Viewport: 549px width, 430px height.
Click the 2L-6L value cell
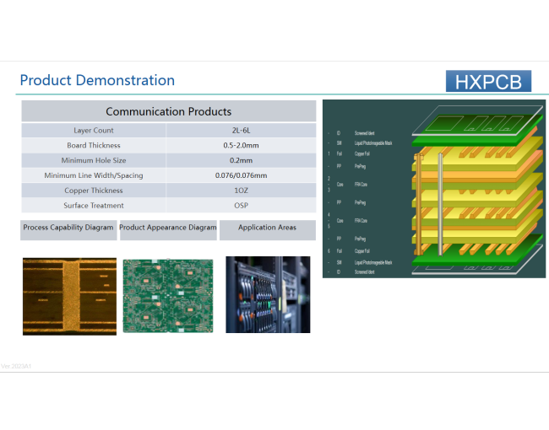click(x=241, y=131)
